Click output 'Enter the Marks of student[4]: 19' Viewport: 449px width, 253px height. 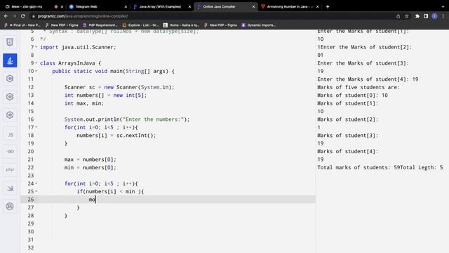pyautogui.click(x=368, y=79)
